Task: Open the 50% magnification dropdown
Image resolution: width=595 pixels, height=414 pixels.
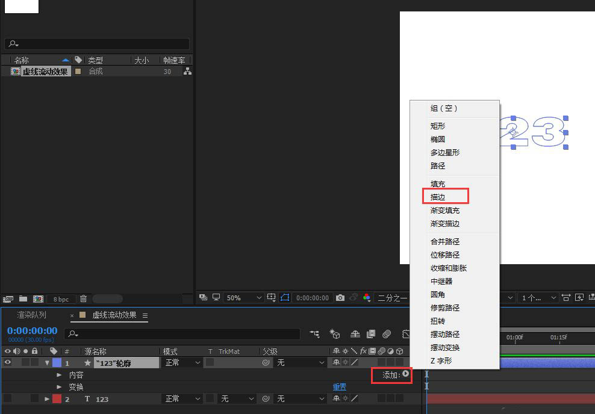Action: 243,297
